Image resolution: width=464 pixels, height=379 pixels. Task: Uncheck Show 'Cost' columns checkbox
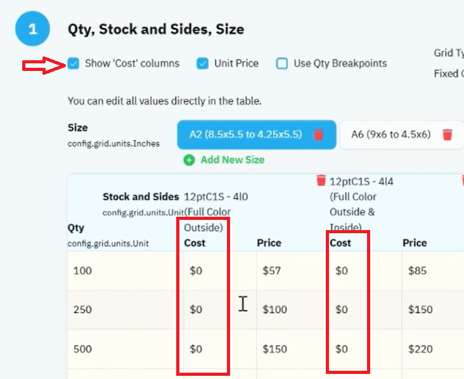[74, 63]
